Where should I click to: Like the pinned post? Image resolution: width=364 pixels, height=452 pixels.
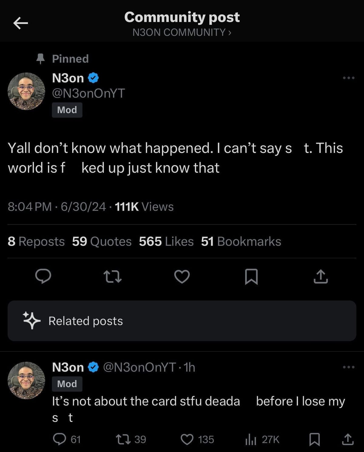coord(182,276)
